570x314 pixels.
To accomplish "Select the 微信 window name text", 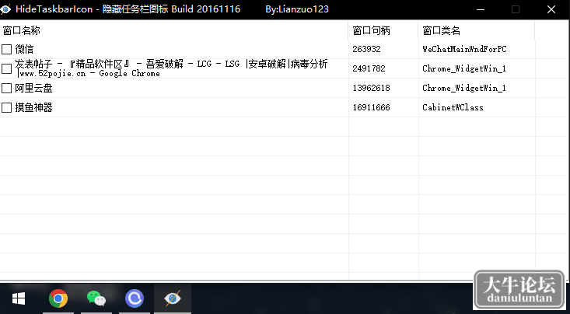I will [24, 49].
